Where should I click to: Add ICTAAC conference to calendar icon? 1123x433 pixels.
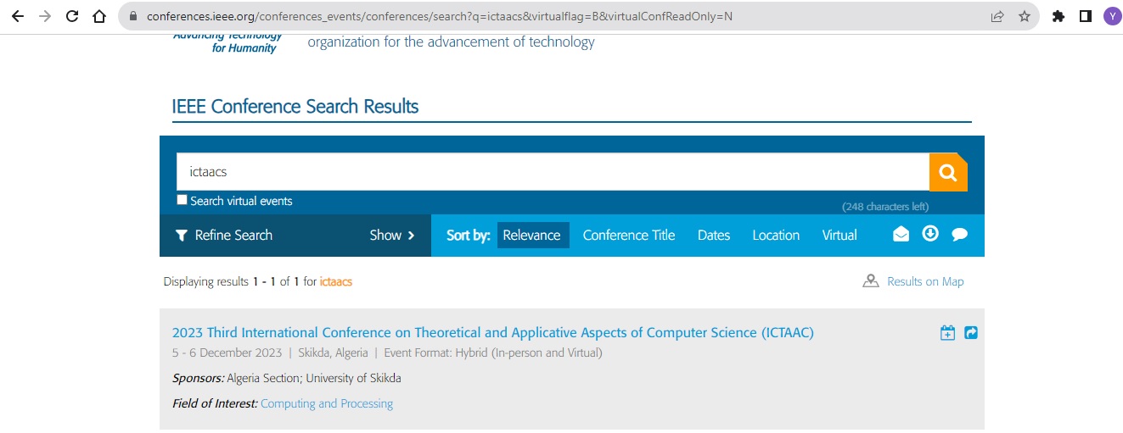click(948, 333)
